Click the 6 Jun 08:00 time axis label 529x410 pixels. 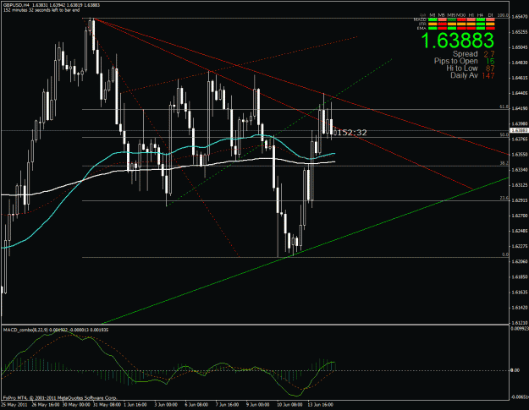point(196,405)
